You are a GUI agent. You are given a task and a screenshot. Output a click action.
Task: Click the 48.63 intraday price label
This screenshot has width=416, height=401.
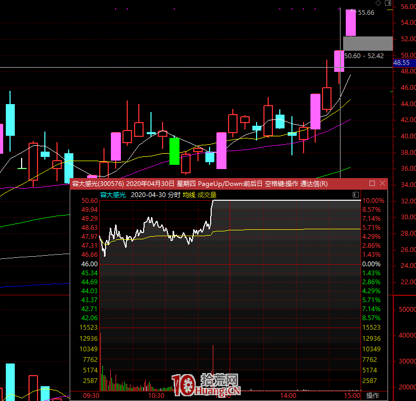click(89, 228)
